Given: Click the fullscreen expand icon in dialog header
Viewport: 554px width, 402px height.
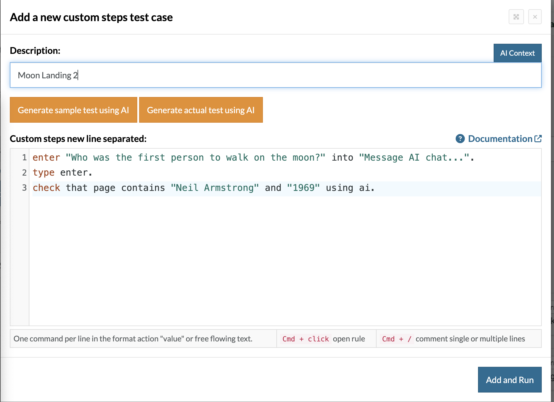Looking at the screenshot, I should tap(516, 17).
